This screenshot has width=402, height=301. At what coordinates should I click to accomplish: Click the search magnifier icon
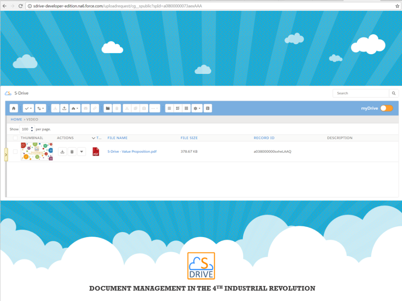pyautogui.click(x=394, y=93)
